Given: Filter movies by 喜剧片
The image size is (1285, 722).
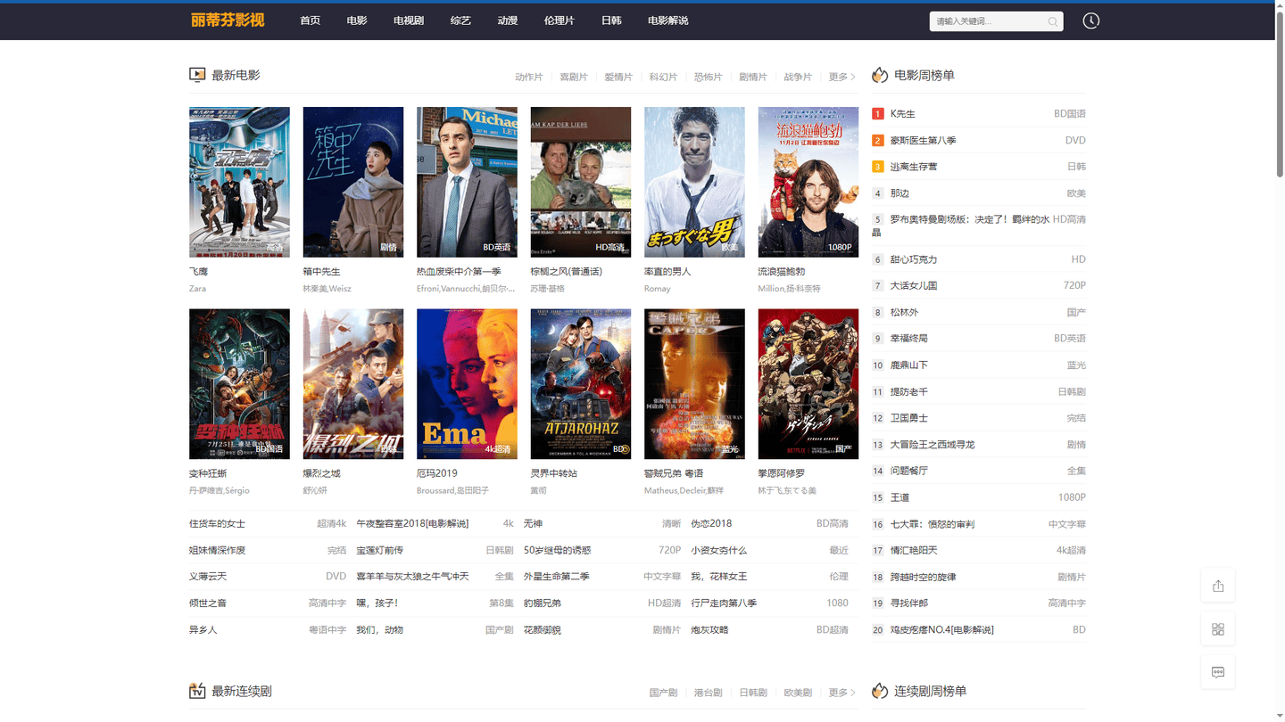Looking at the screenshot, I should pos(574,78).
